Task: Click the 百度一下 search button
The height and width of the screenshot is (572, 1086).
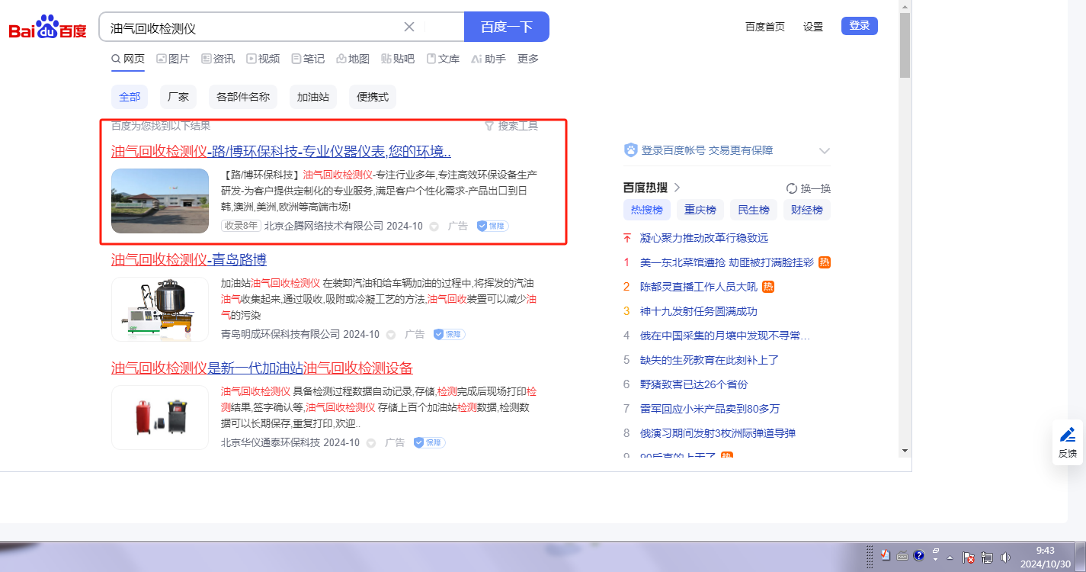Action: click(506, 27)
